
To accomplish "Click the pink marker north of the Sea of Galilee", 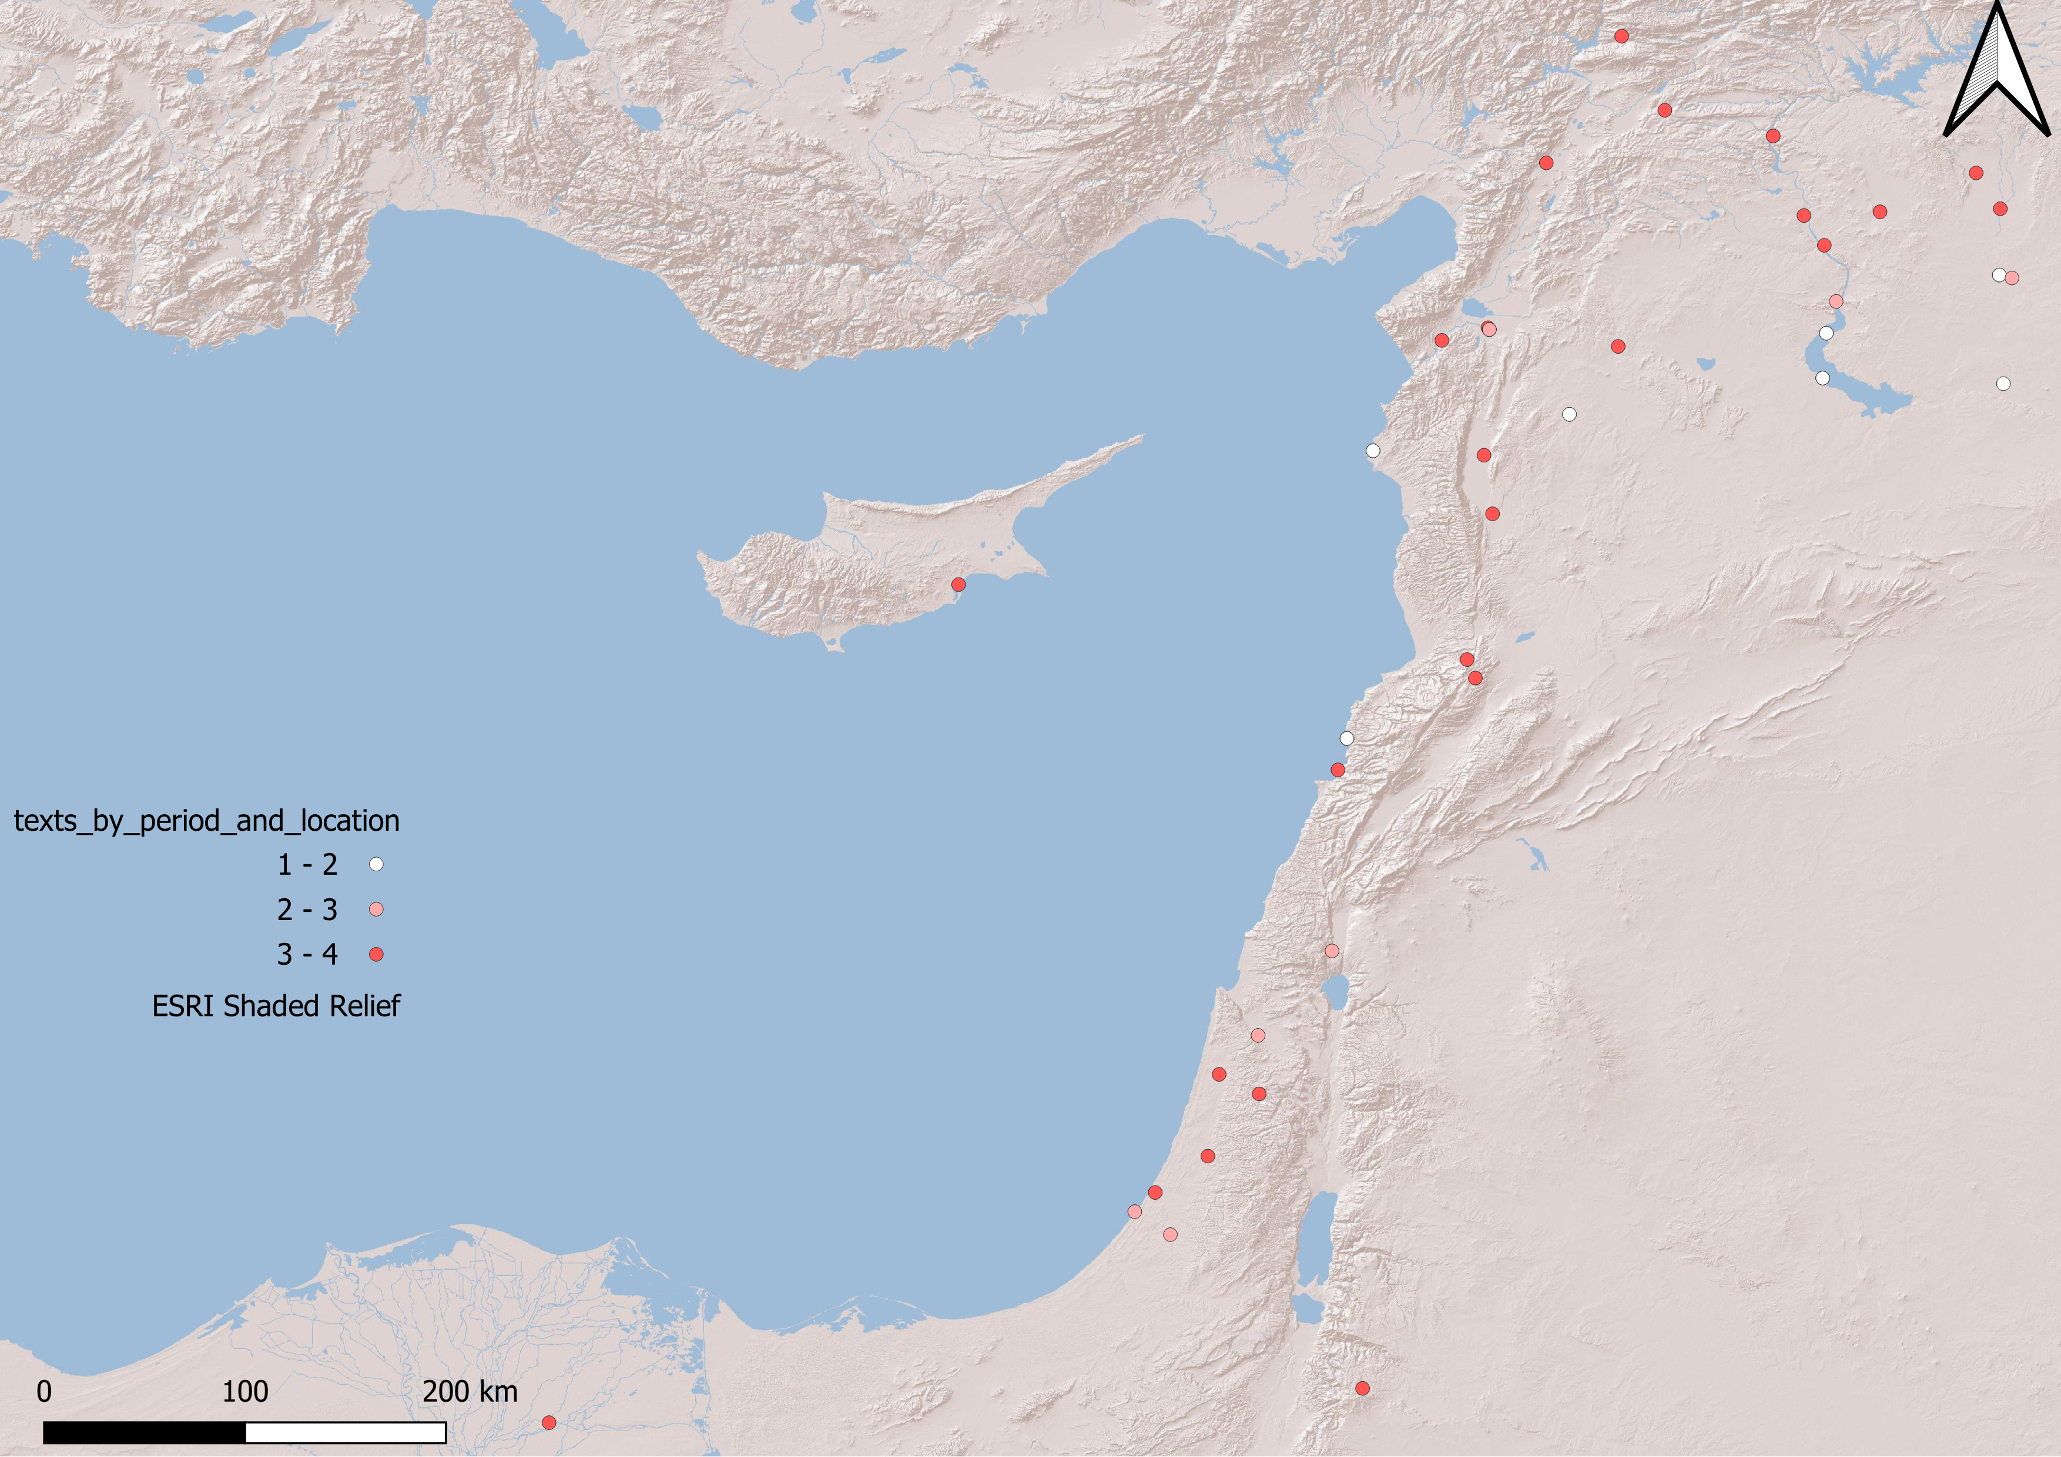I will pyautogui.click(x=1331, y=951).
